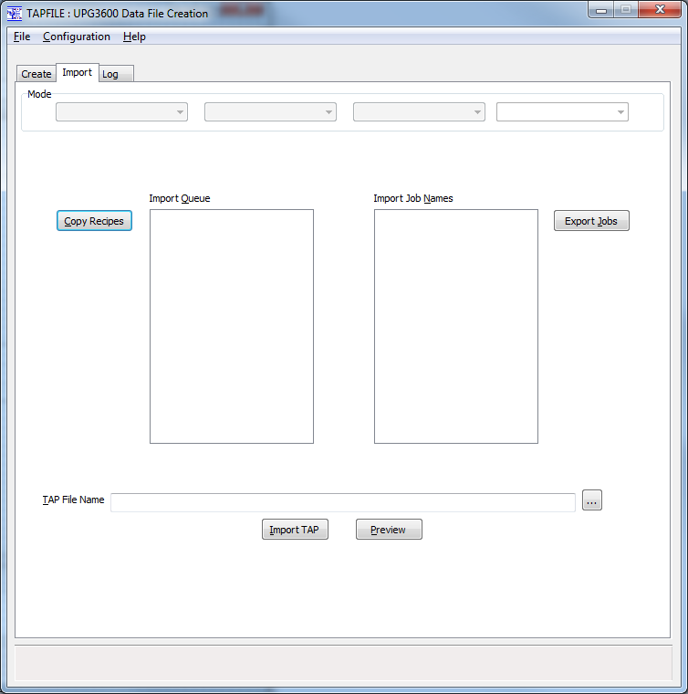The image size is (688, 694).
Task: Click the Export Jobs button
Action: tap(591, 221)
